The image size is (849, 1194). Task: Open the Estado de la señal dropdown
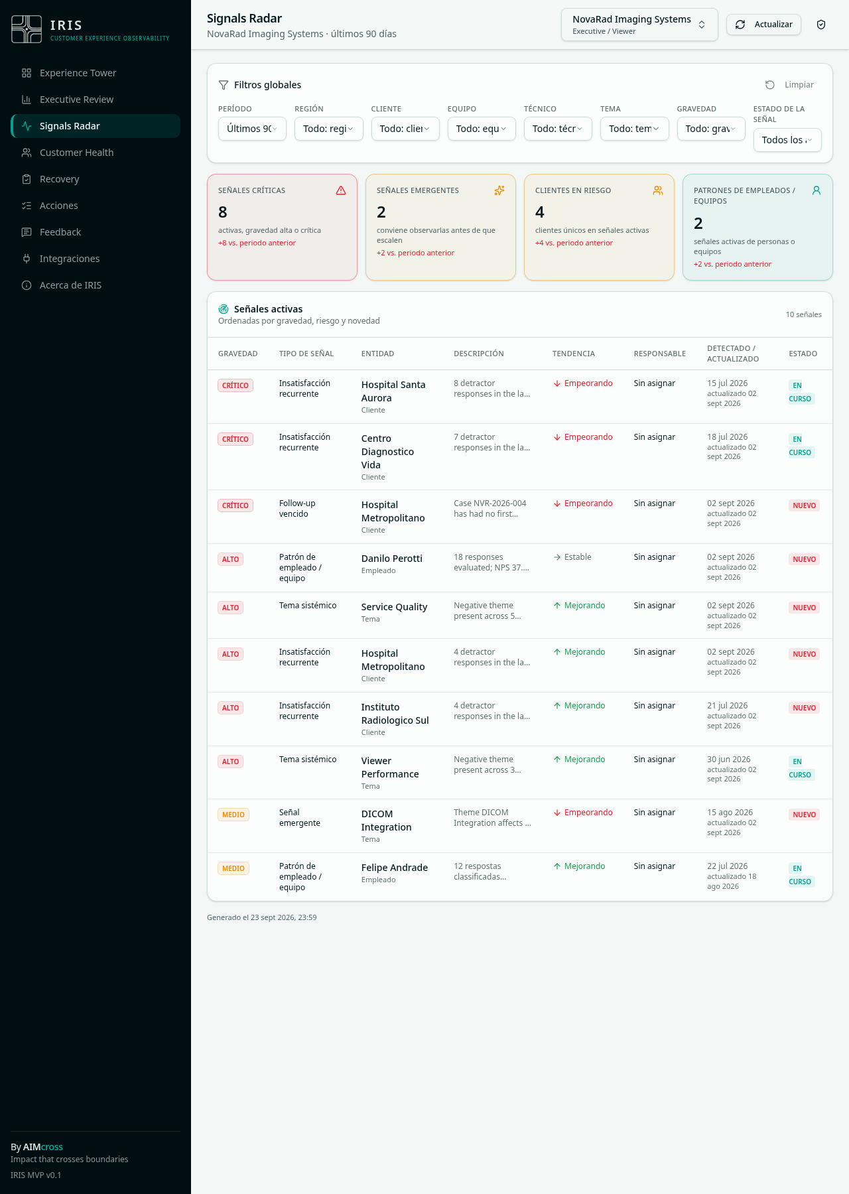pos(787,140)
